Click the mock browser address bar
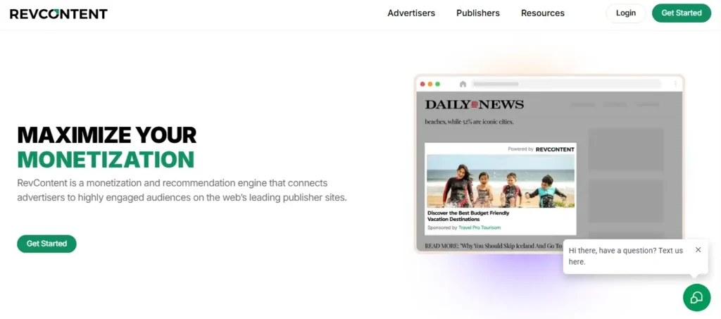 click(566, 84)
